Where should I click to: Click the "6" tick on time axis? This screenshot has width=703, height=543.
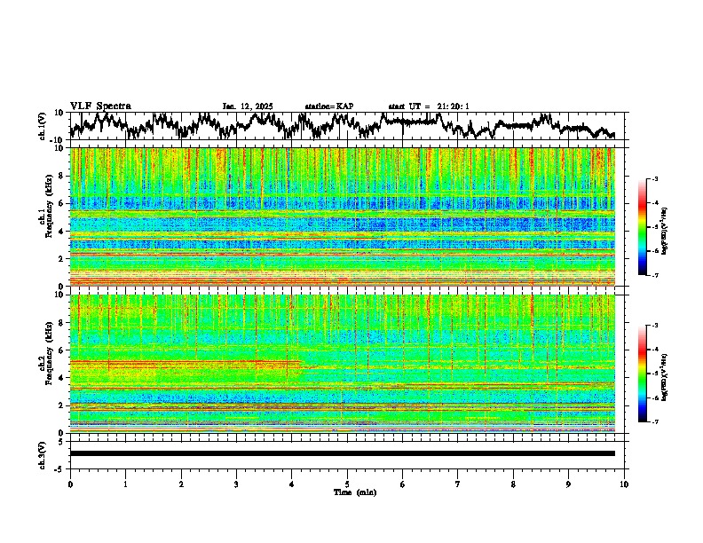tap(402, 484)
